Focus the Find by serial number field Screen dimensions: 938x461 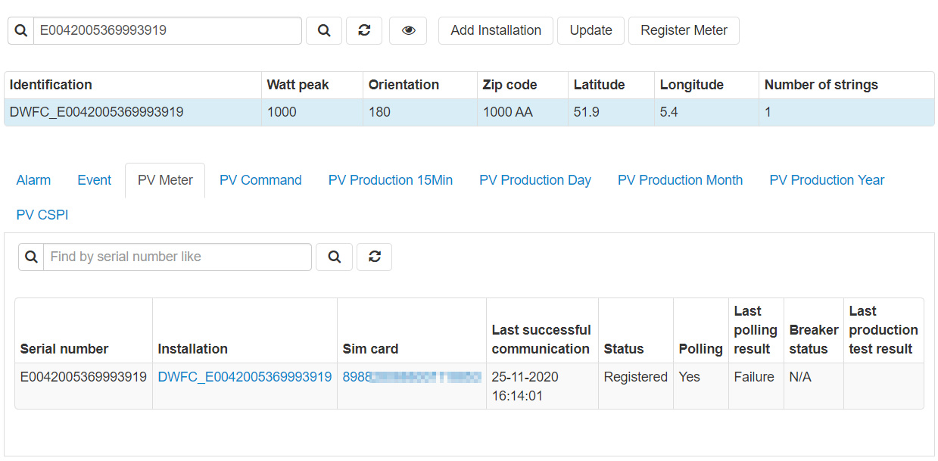pyautogui.click(x=177, y=257)
